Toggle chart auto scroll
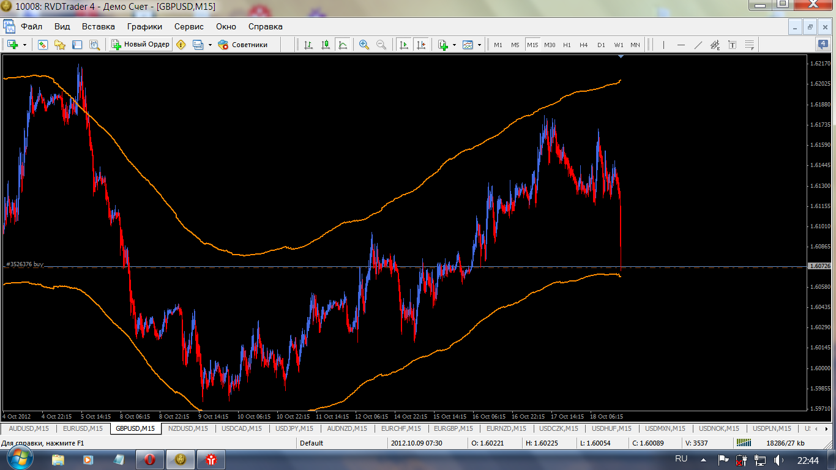836x470 pixels. pos(403,45)
